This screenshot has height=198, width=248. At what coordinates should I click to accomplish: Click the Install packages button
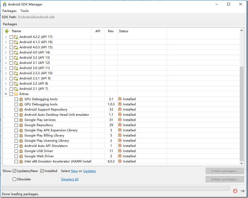click(x=225, y=171)
